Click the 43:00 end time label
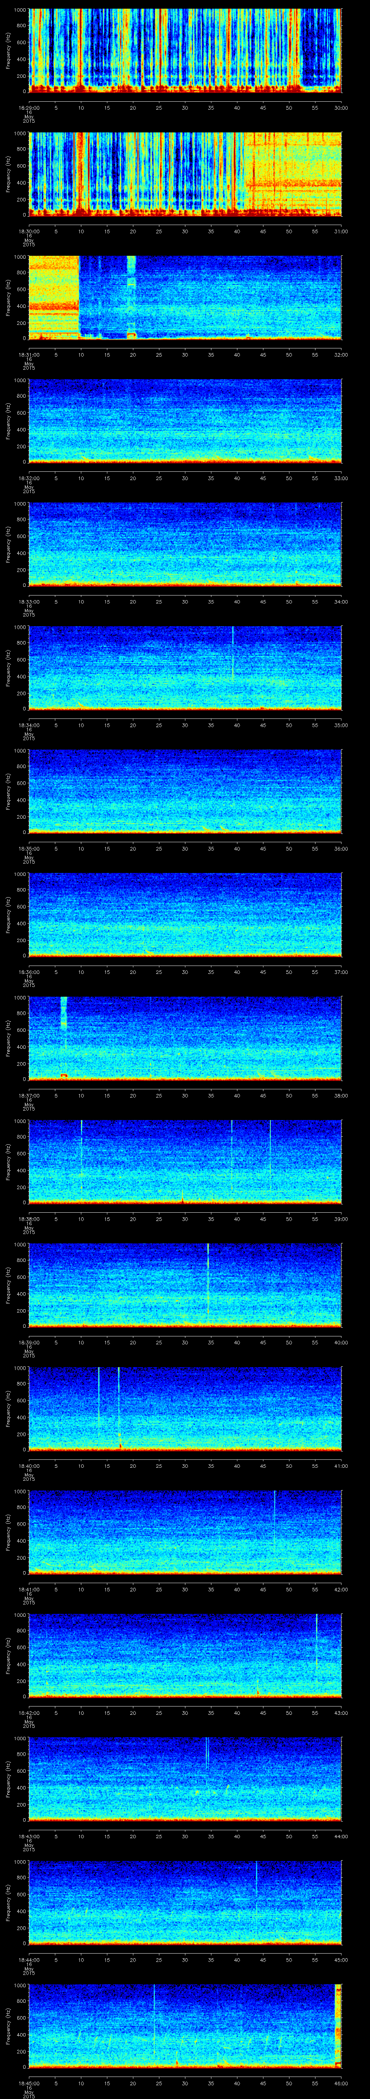This screenshot has height=2099, width=370. [x=341, y=1713]
